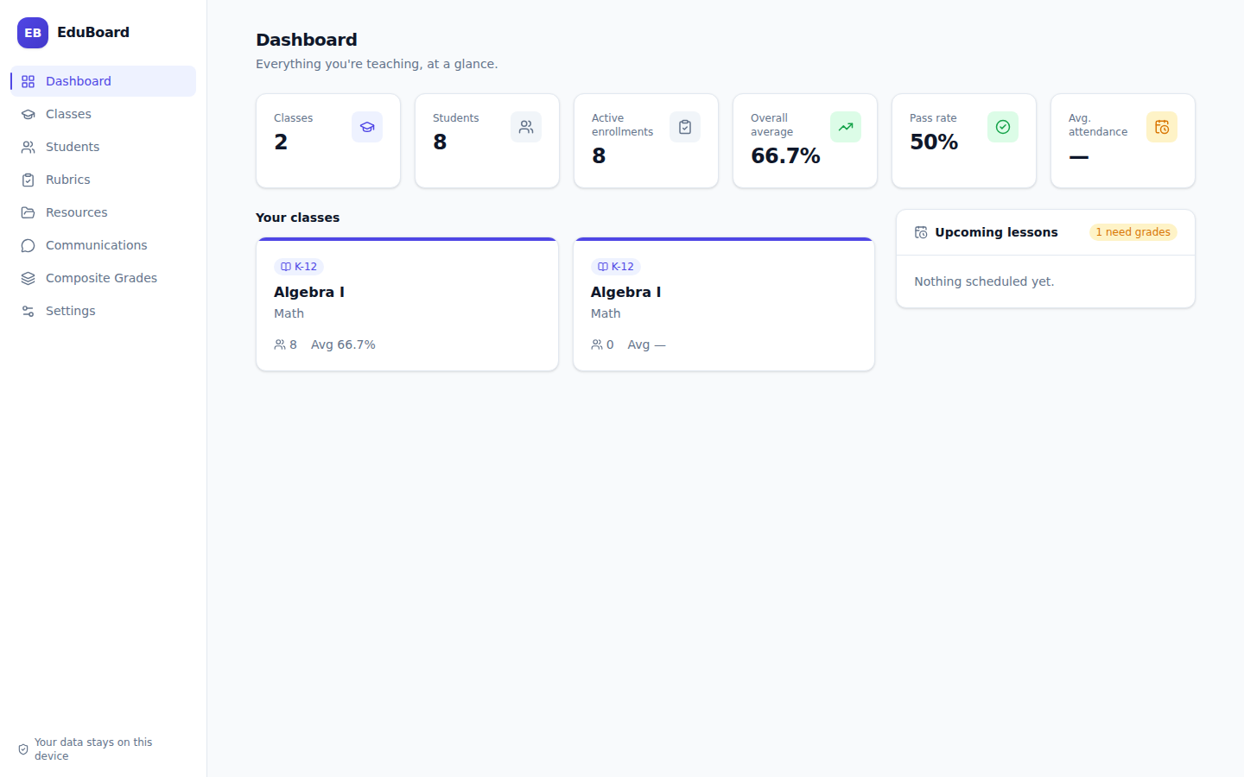Click clipboard icon on Active enrollments card

pos(685,127)
